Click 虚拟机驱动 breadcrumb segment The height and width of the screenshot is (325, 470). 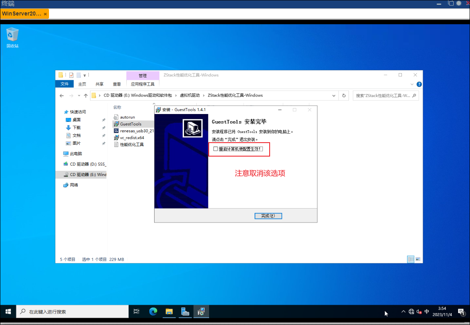point(190,95)
